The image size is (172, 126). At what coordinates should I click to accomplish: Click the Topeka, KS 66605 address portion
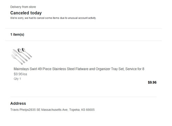(x=82, y=110)
